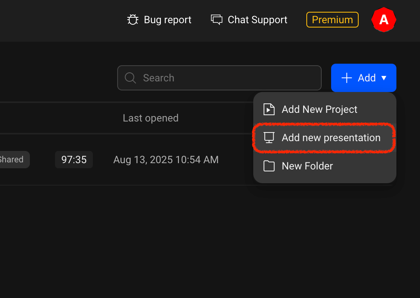Choose Add new presentation option

[x=331, y=138]
